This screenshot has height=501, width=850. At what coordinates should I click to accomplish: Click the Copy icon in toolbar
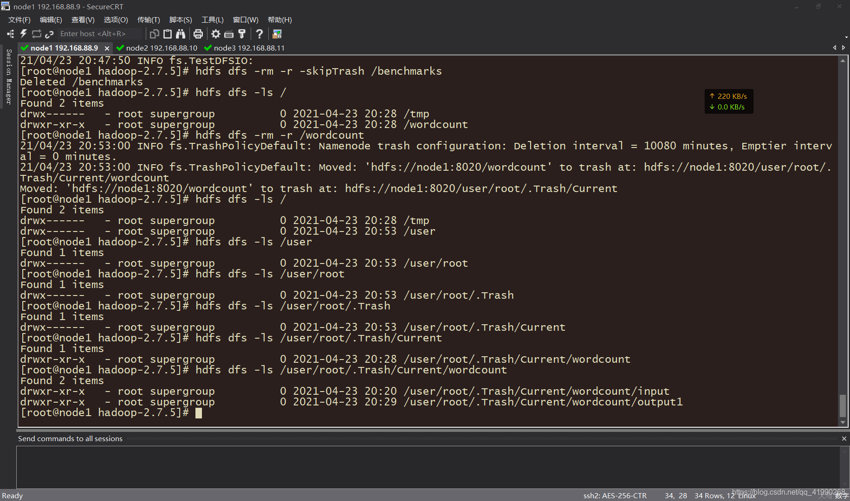[x=154, y=34]
